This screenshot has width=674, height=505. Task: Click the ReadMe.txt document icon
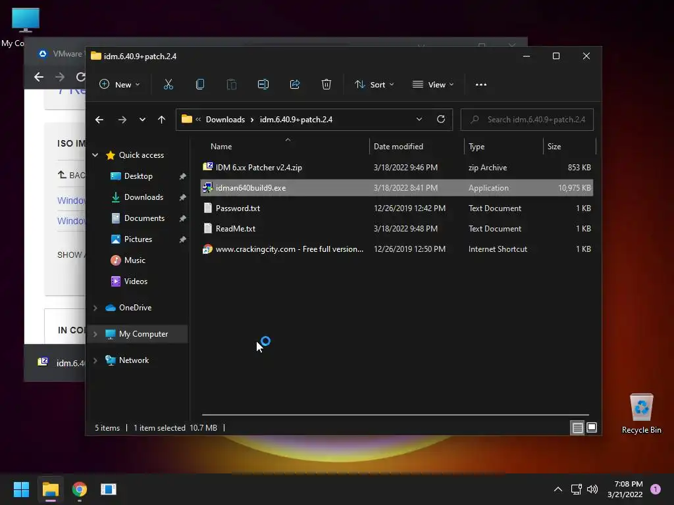[x=207, y=228]
